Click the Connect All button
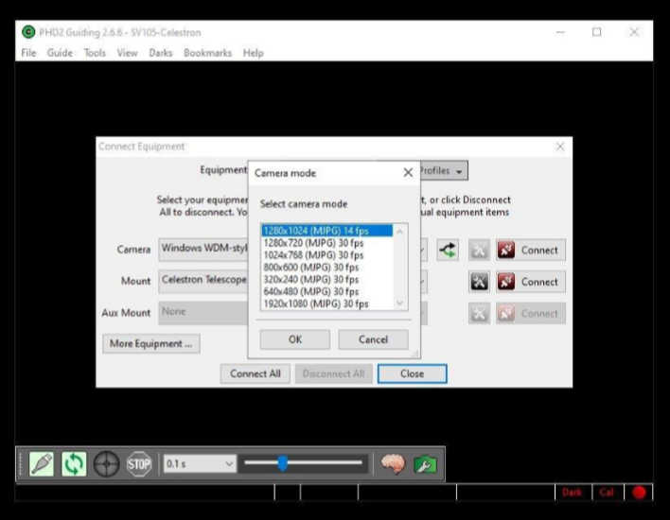This screenshot has height=520, width=670. pyautogui.click(x=256, y=373)
